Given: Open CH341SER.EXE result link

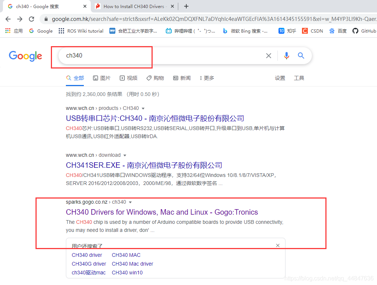Looking at the screenshot, I should (x=144, y=165).
